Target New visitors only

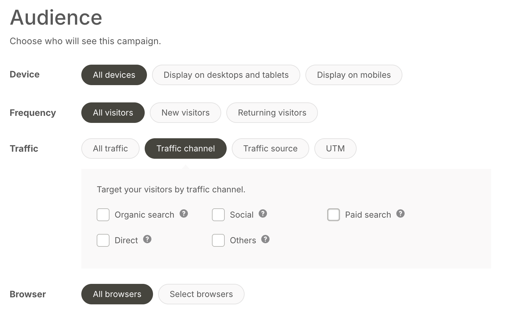click(x=185, y=113)
